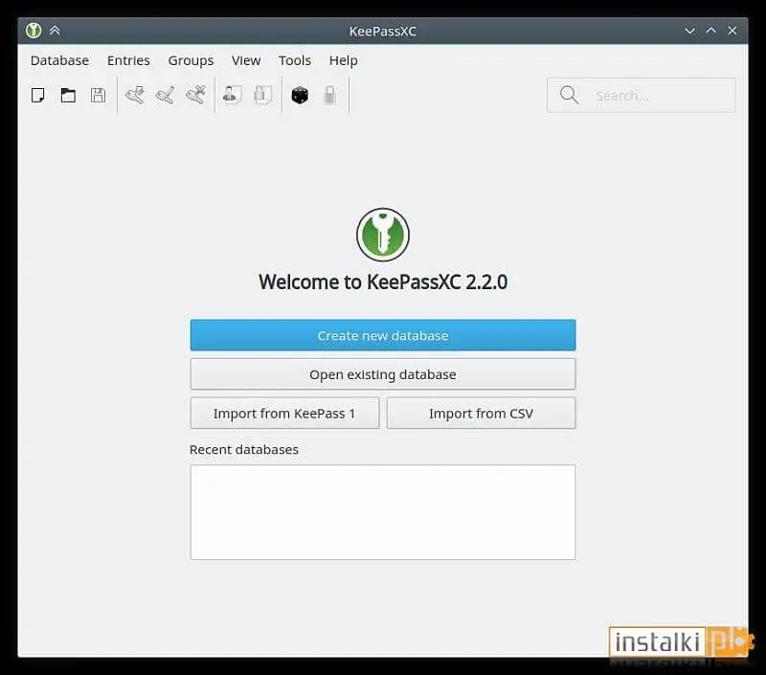Click Create new database button
The width and height of the screenshot is (766, 675).
(383, 335)
